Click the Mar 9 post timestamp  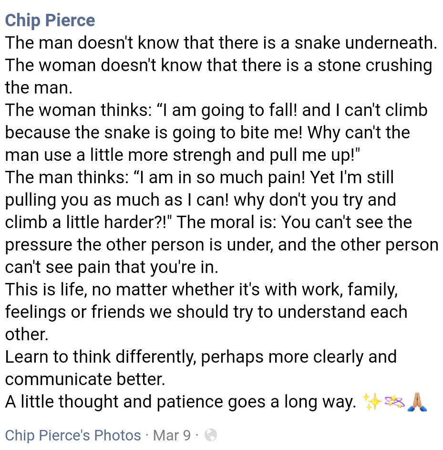[172, 435]
